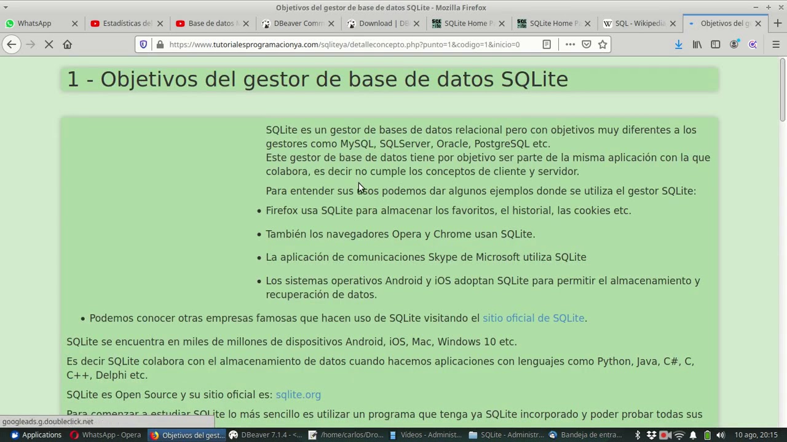Go back to the previous page
This screenshot has height=442, width=787.
coord(12,44)
